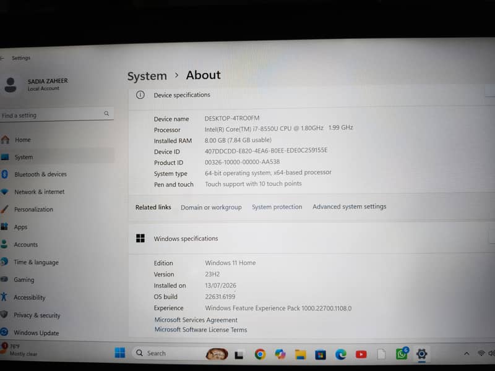Open WhatsApp from the taskbar
This screenshot has width=495, height=371.
[402, 354]
